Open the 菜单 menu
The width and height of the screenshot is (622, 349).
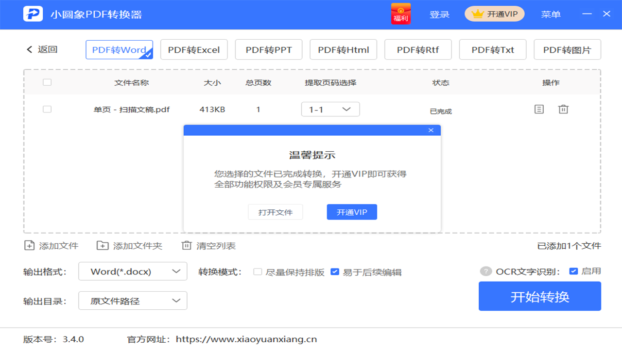pos(551,14)
